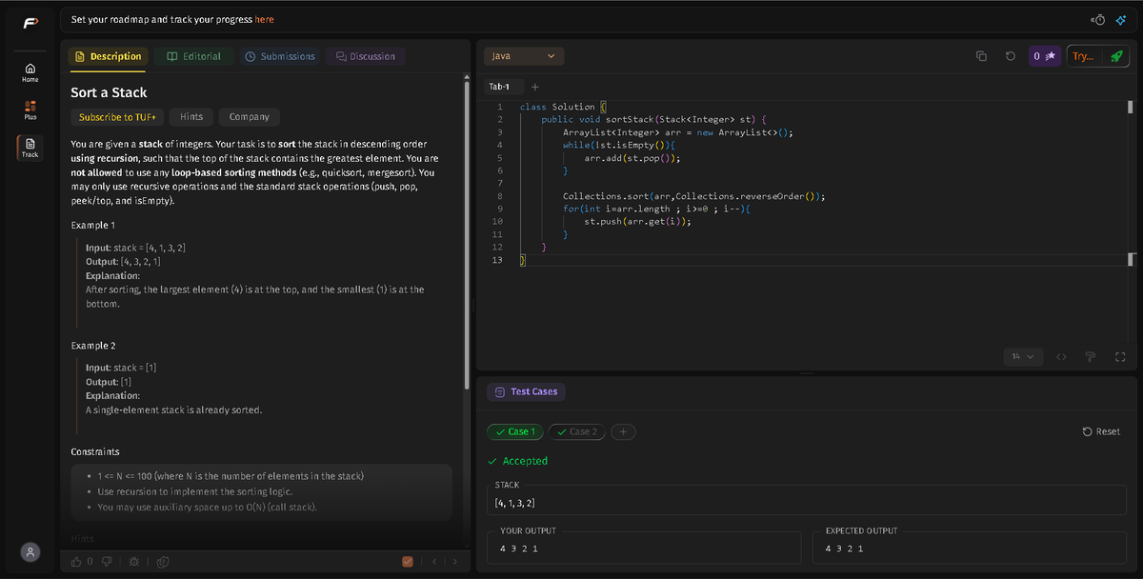Switch to the Submissions tab
1143x579 pixels.
[280, 56]
